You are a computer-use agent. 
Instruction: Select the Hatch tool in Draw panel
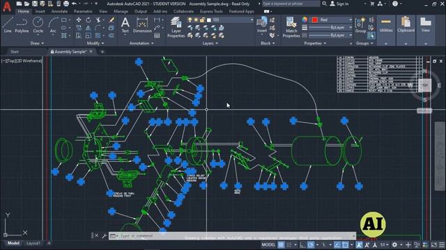[64, 35]
